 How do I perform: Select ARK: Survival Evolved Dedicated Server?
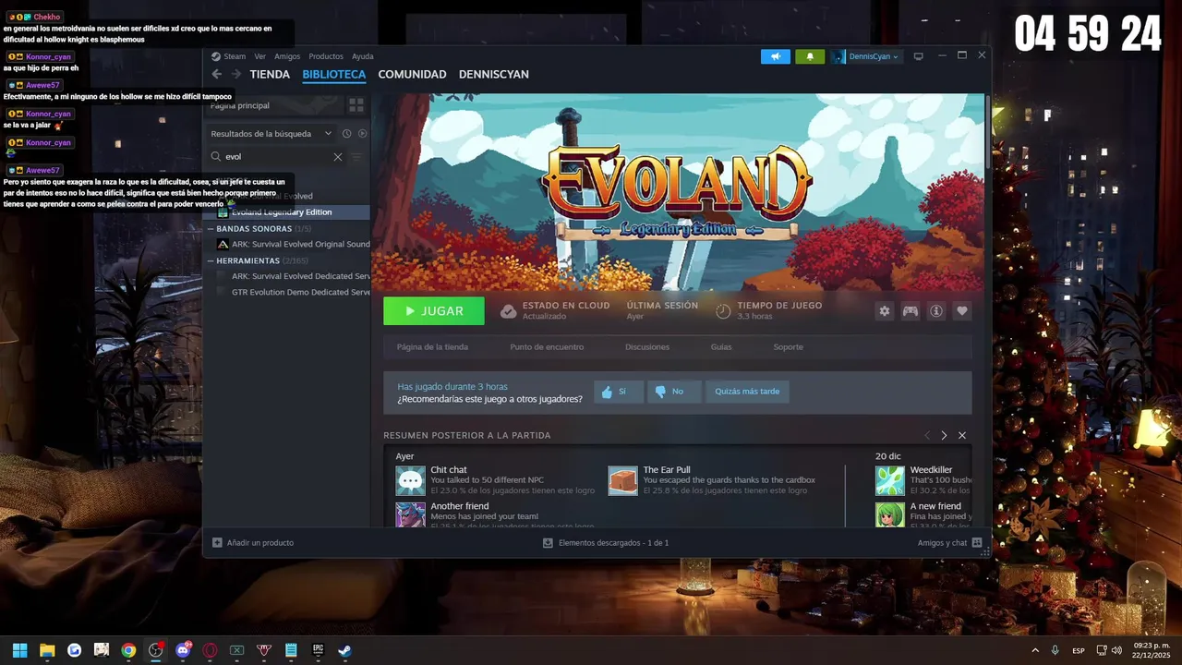[292, 276]
